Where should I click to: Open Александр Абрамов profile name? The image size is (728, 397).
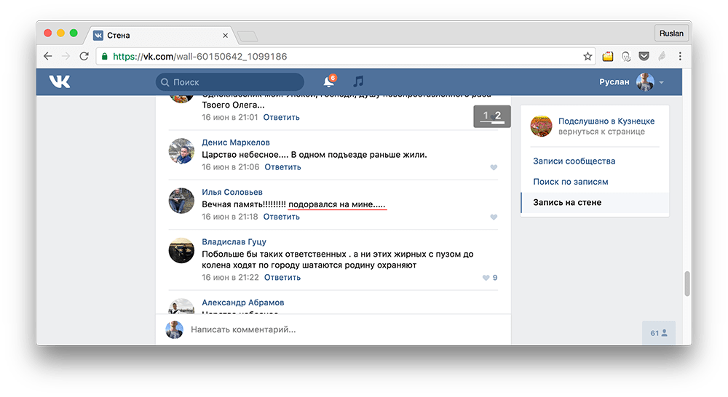(243, 302)
